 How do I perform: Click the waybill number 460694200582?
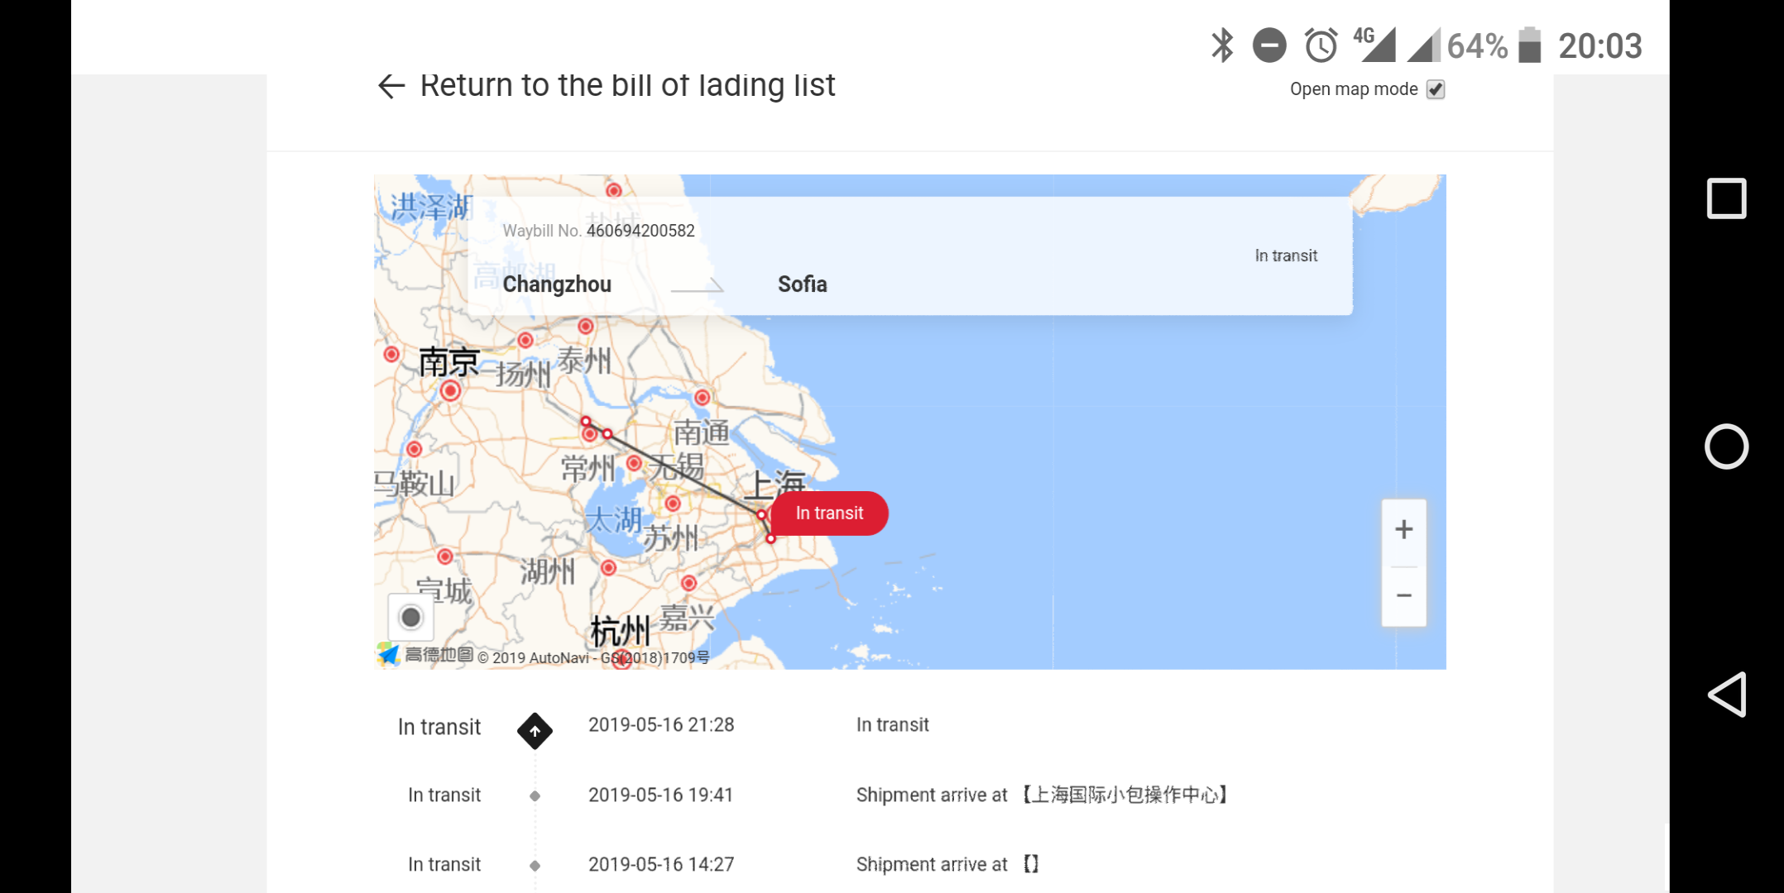pos(640,231)
